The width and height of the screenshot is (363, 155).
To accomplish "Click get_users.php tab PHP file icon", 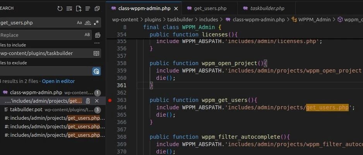I will tap(189, 9).
